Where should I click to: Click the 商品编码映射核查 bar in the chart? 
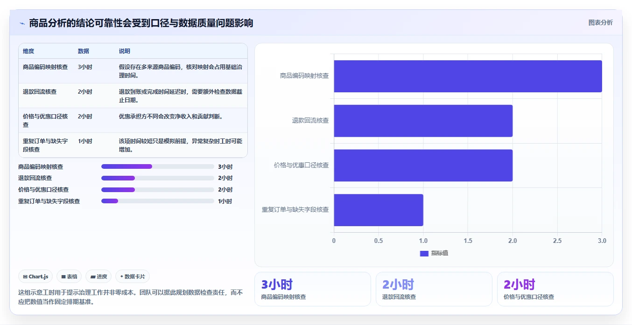[x=468, y=76]
